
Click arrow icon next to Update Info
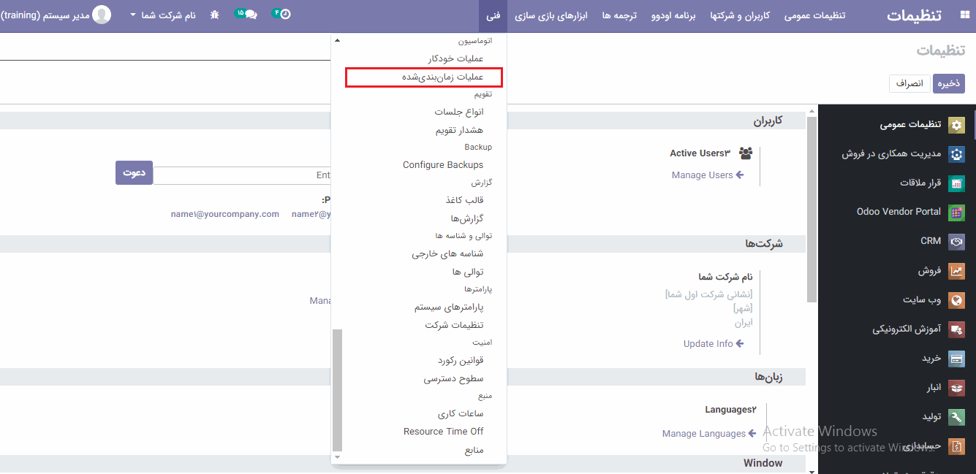(x=740, y=344)
